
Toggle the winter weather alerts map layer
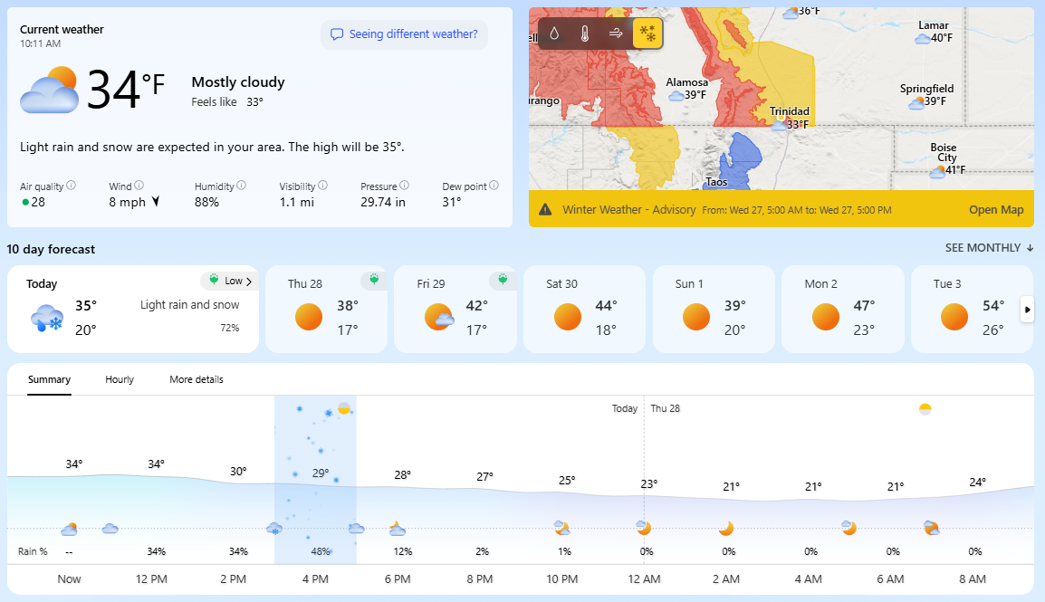647,34
